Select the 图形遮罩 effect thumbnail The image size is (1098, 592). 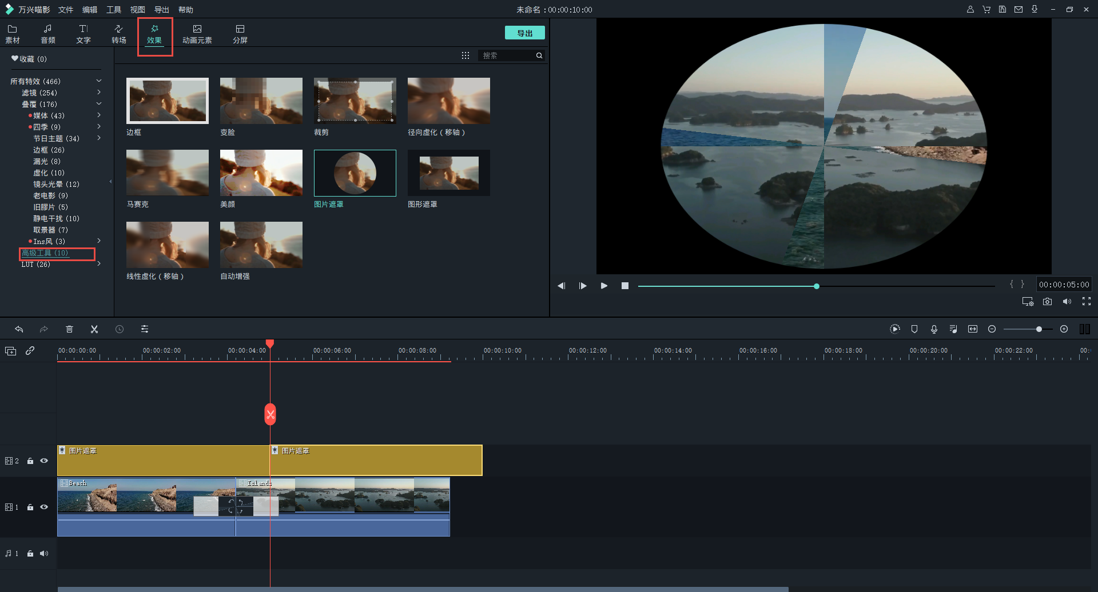tap(448, 173)
